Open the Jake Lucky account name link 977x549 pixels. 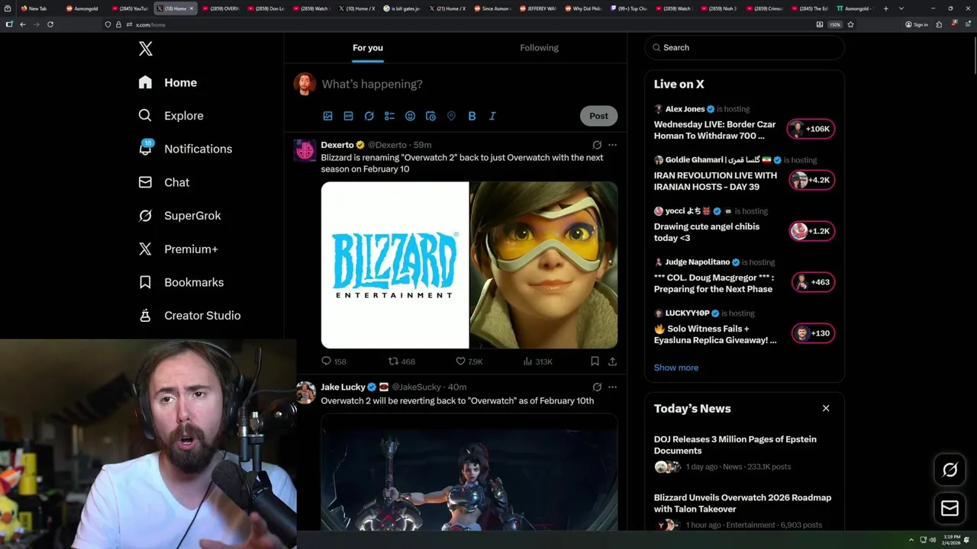[343, 387]
